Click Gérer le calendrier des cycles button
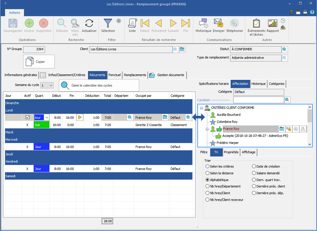 pyautogui.click(x=99, y=85)
